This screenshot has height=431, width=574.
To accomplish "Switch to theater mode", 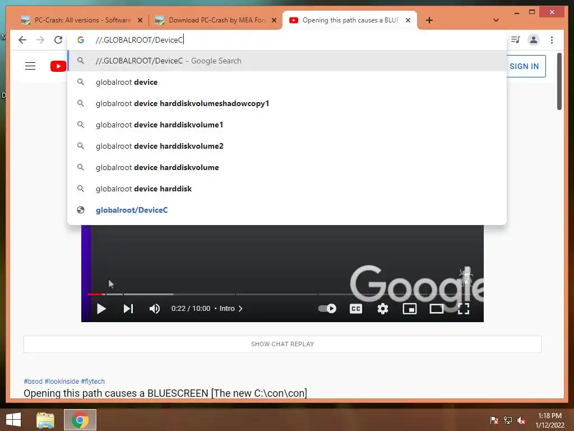I will click(x=436, y=309).
